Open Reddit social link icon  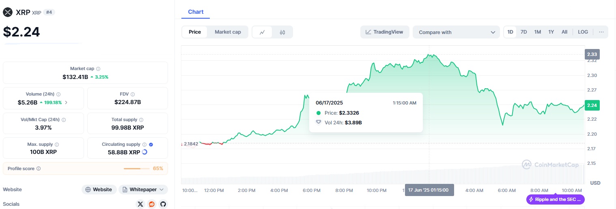click(x=152, y=204)
